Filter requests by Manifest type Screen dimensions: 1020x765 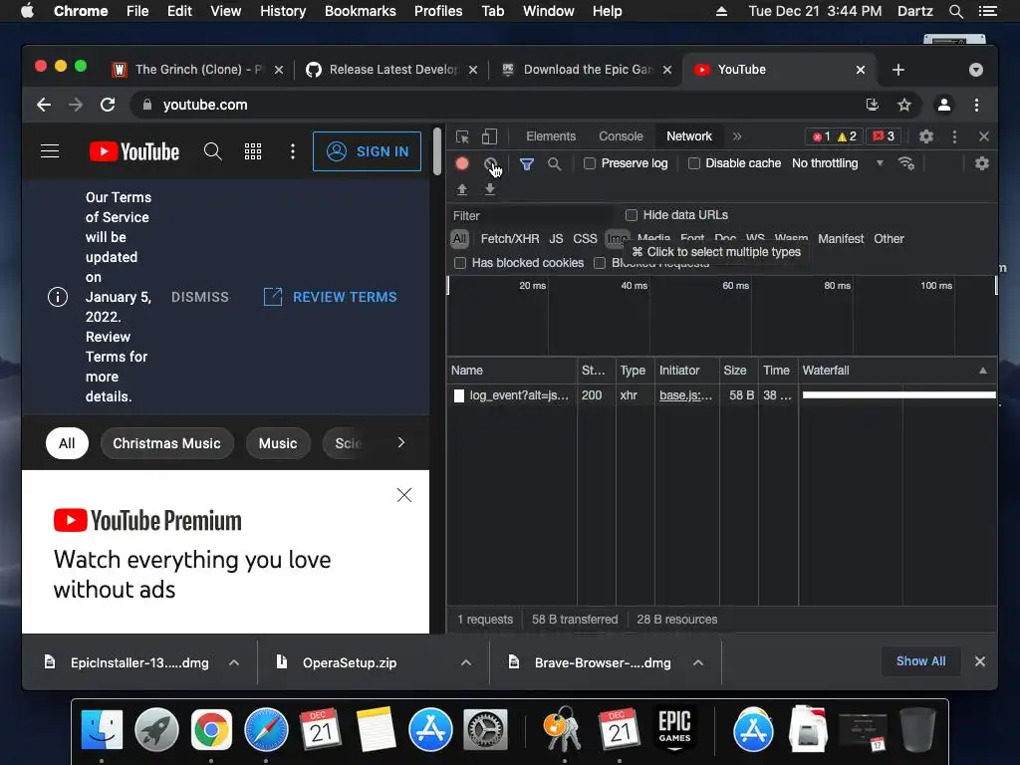(x=841, y=239)
